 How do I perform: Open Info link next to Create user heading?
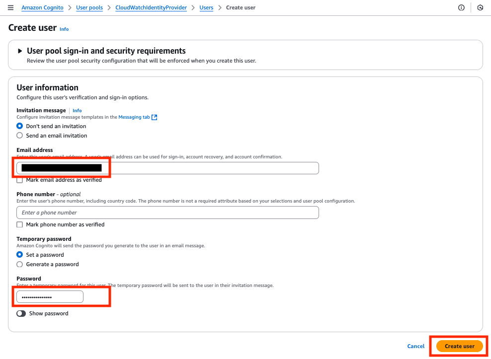click(64, 29)
